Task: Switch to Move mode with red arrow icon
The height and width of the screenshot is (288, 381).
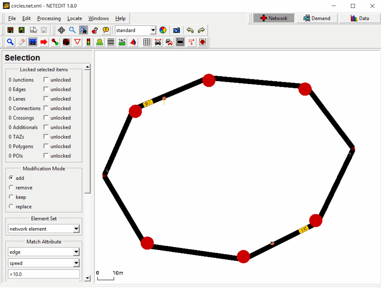Action: pos(44,42)
